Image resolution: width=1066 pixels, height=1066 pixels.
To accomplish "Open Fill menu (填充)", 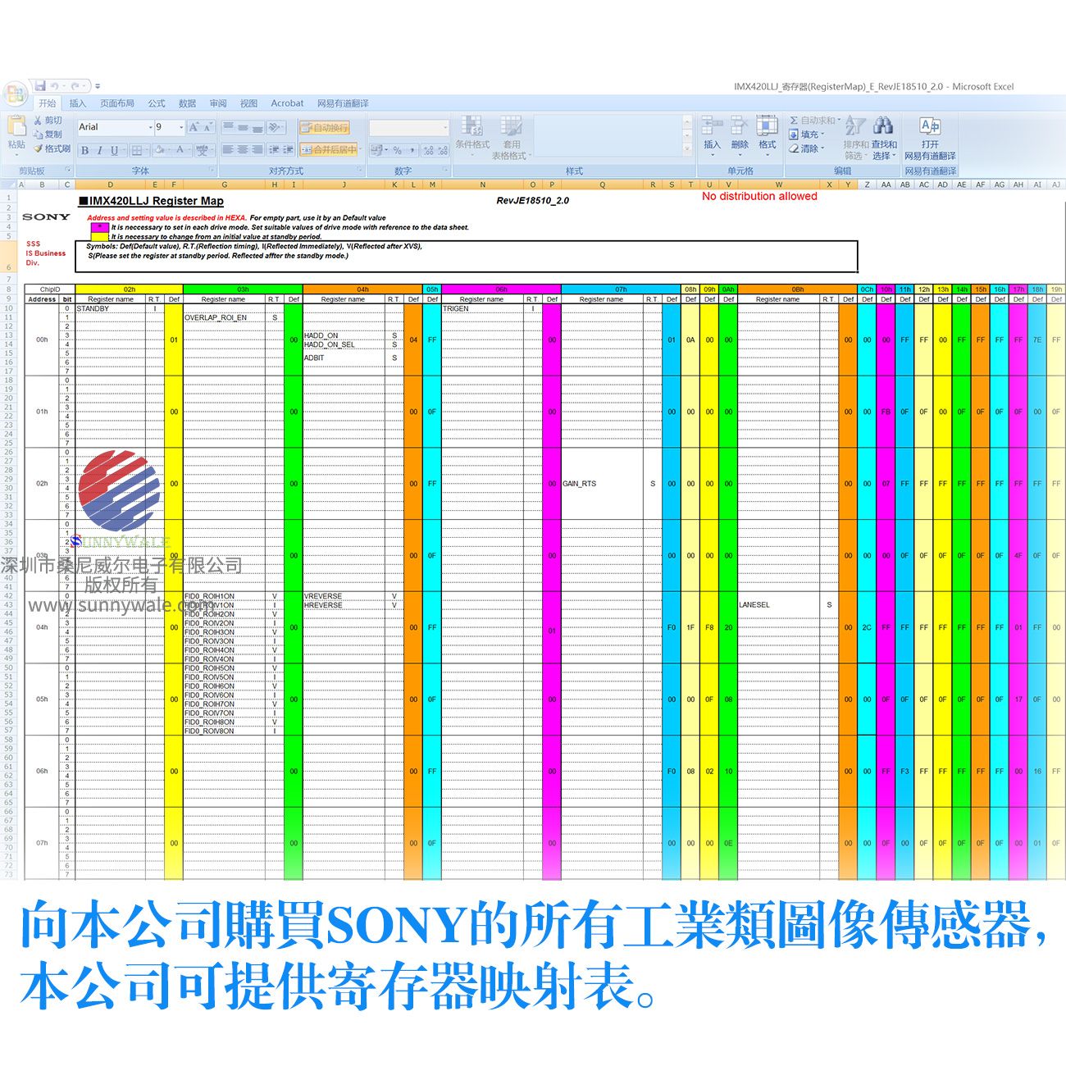I will [x=807, y=134].
